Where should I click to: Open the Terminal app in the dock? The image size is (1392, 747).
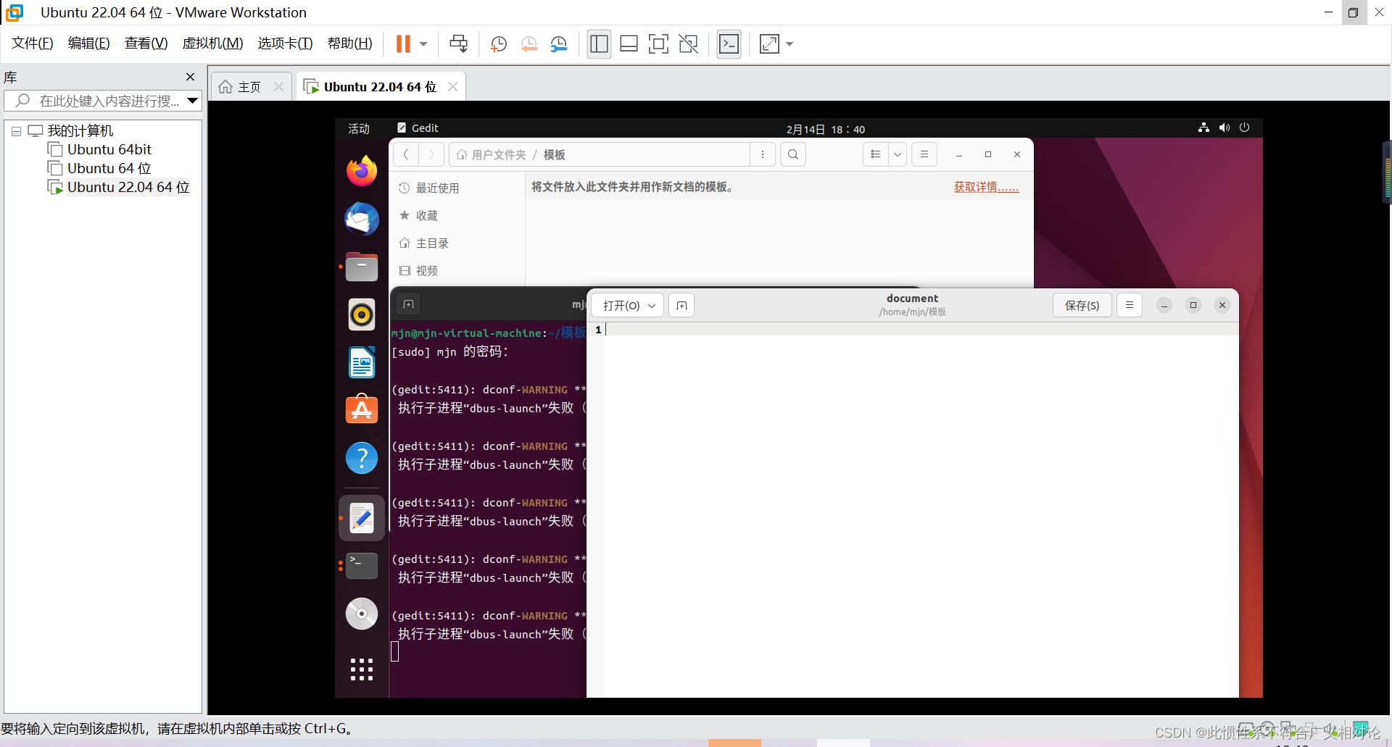361,566
